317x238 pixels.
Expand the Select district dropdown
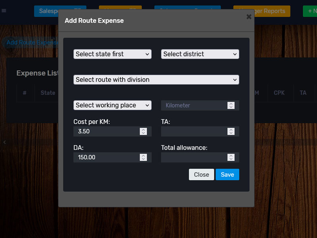[200, 54]
